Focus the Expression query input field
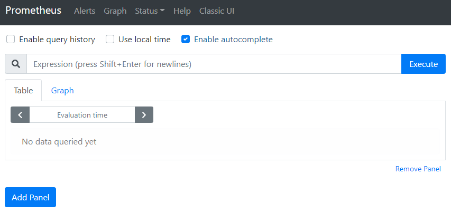451x213 pixels. (x=214, y=64)
